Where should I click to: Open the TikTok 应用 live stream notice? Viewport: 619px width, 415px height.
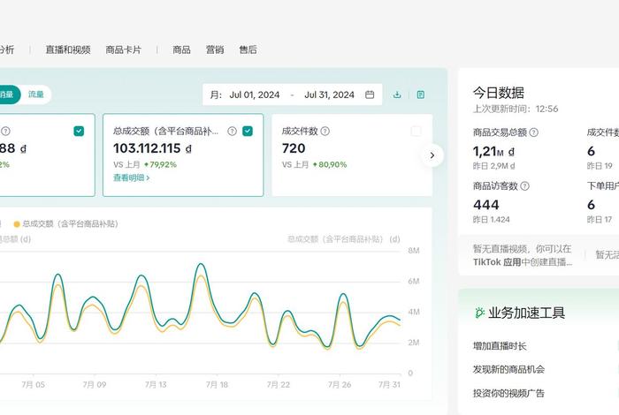(x=523, y=255)
